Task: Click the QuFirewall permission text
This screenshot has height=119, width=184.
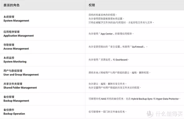Action: 118,47
